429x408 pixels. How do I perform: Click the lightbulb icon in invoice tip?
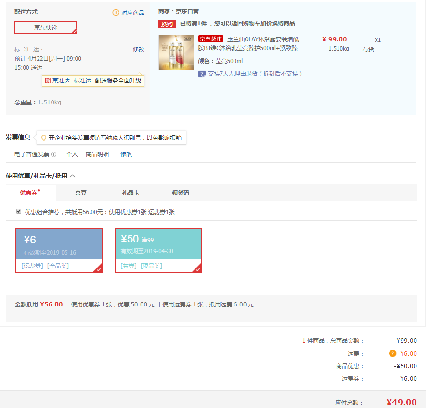[43, 138]
